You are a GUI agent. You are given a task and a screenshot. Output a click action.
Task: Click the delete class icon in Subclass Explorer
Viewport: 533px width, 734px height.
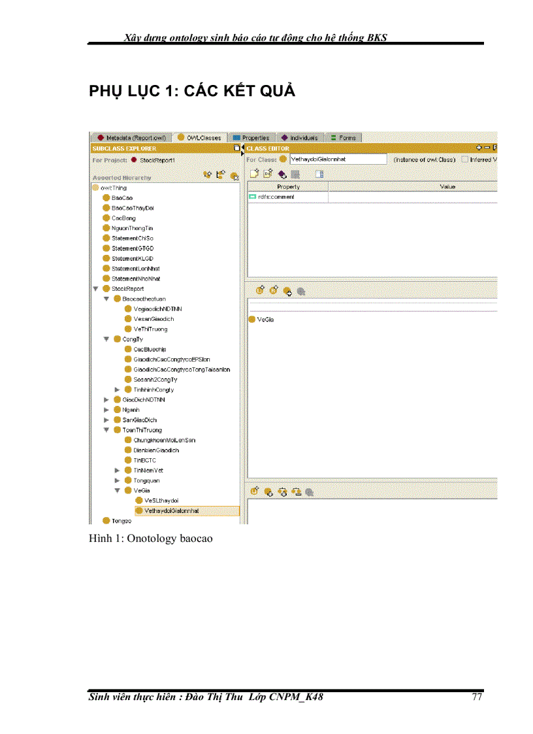point(234,175)
